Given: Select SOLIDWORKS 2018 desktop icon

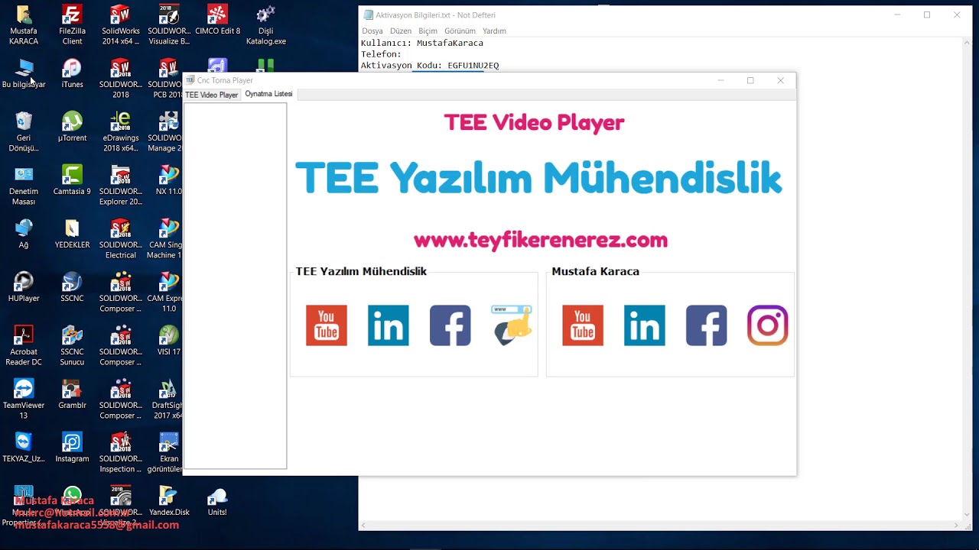Looking at the screenshot, I should (120, 79).
